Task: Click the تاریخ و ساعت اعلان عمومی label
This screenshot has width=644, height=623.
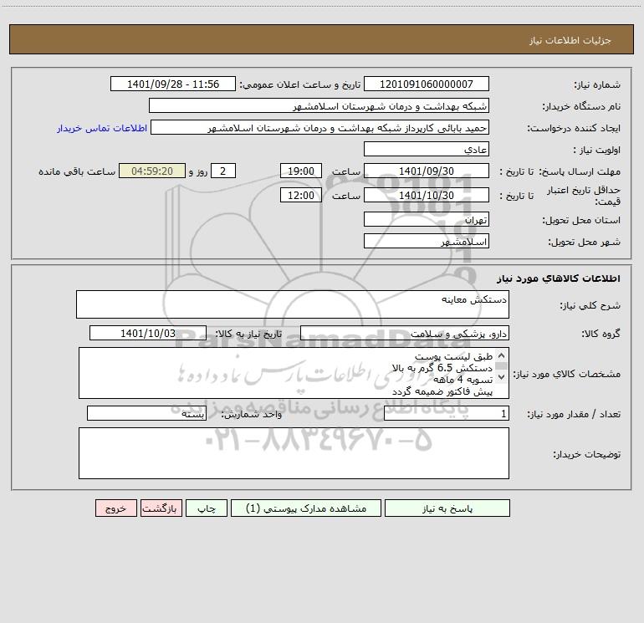Action: coord(300,84)
